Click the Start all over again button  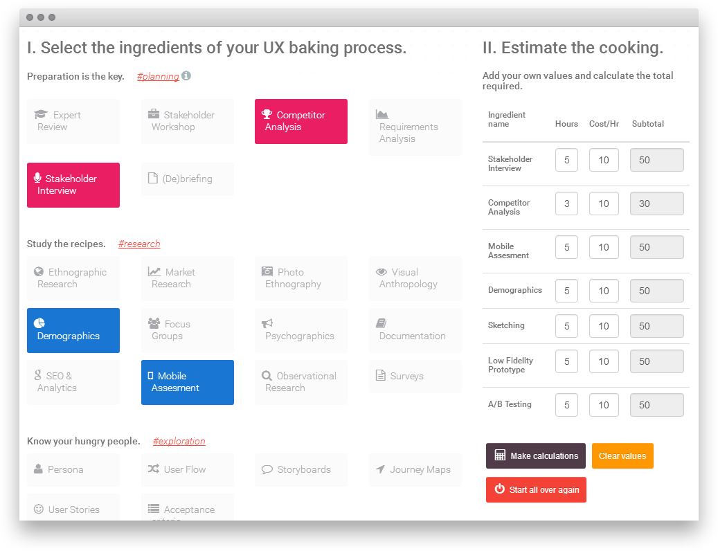coord(536,490)
